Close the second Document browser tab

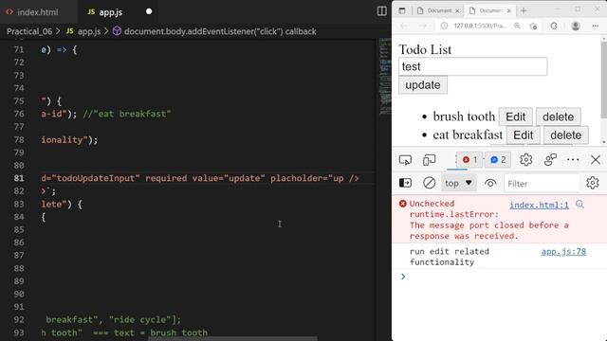pos(509,10)
